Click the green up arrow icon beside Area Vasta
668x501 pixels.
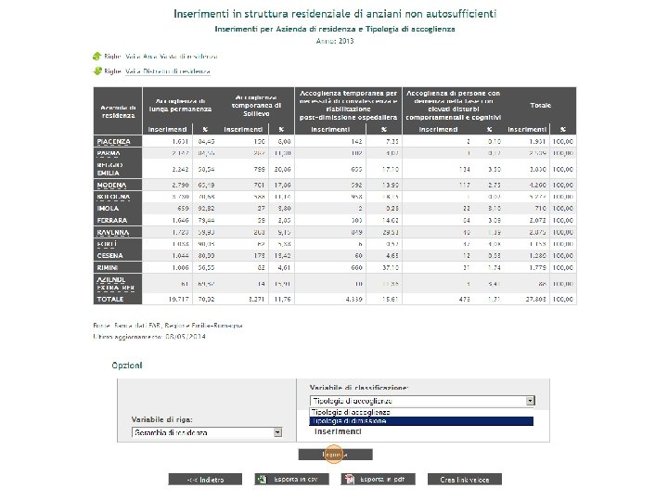tap(96, 57)
